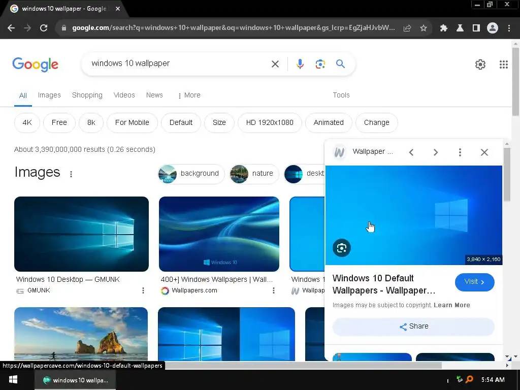Open the Chrome profile avatar
Viewport: 520px width, 390px height.
coord(493,28)
